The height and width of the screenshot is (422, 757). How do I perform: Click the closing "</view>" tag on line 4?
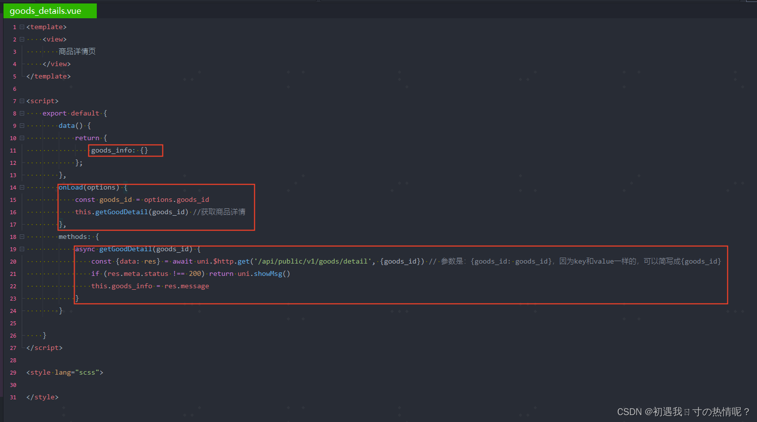(57, 64)
